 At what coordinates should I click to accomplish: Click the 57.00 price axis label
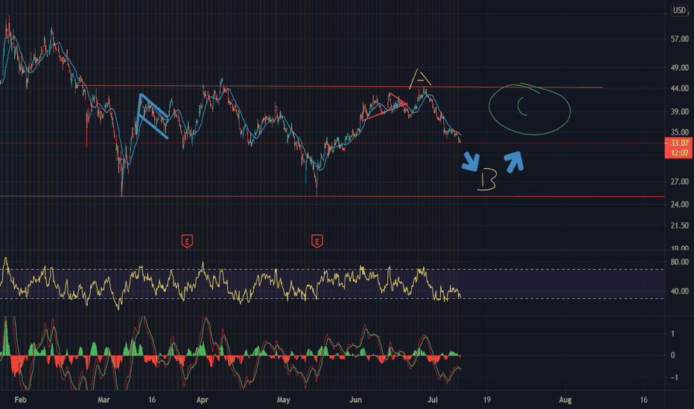[x=679, y=39]
